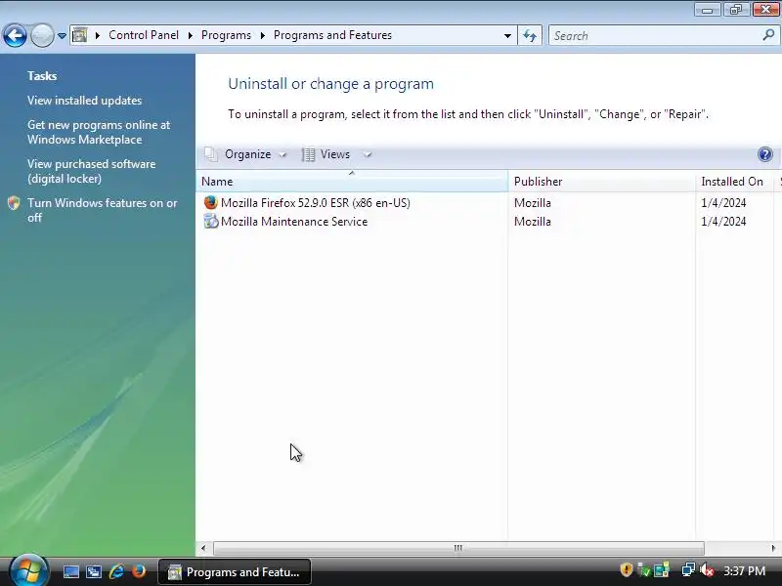This screenshot has width=782, height=586.
Task: Click the Back navigation arrow button
Action: (x=15, y=36)
